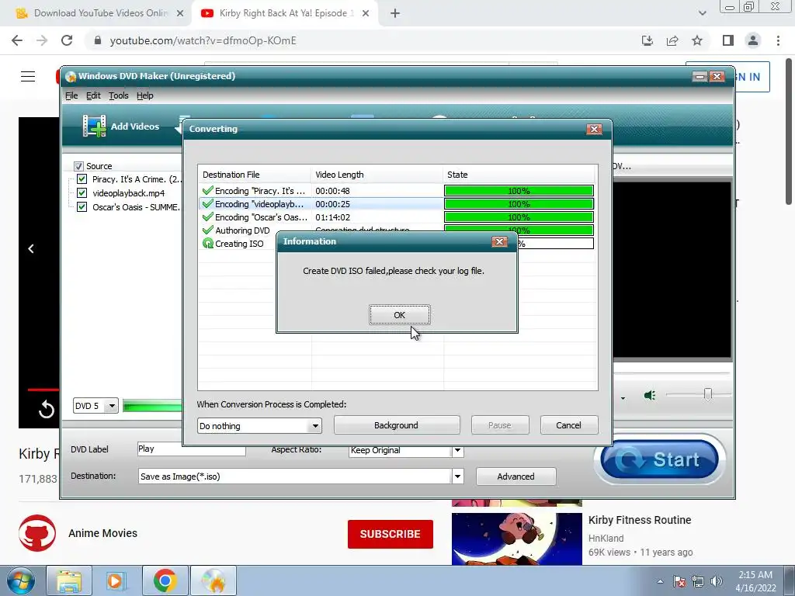Click the Video Length column header
The width and height of the screenshot is (795, 596).
377,175
